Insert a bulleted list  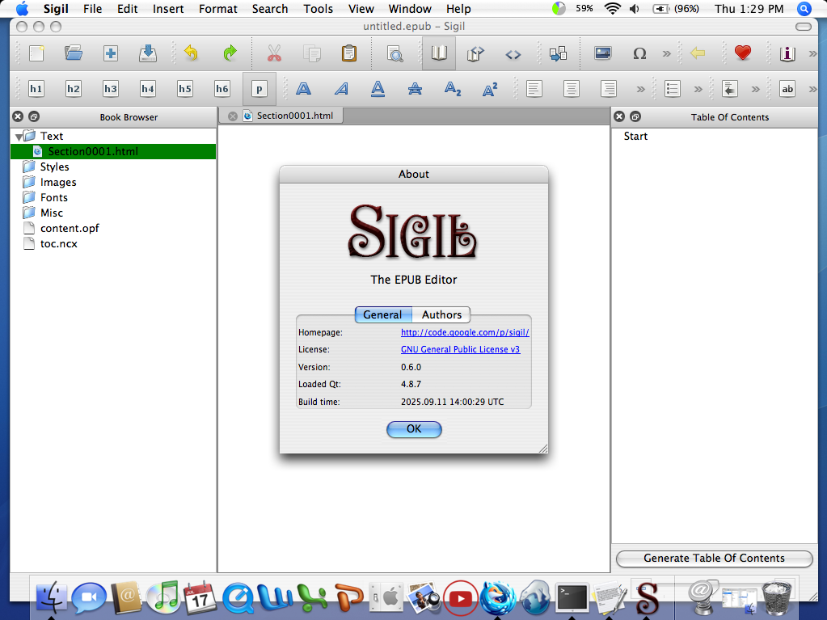click(673, 89)
